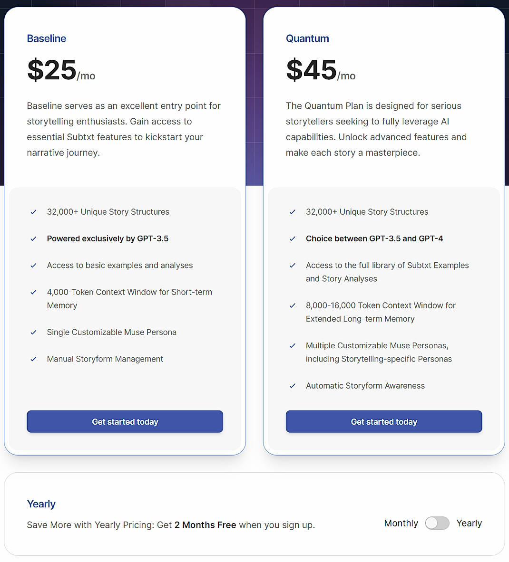Click the checkmark next to Powered exclusively by GPT-3.5
The width and height of the screenshot is (509, 562).
[x=33, y=238]
